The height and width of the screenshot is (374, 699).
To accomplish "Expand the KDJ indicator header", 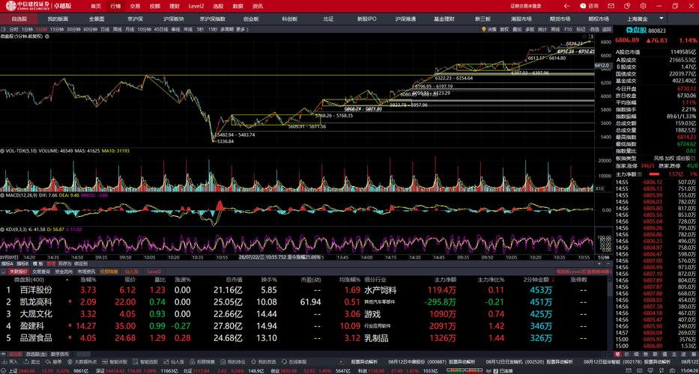I will [x=3, y=229].
